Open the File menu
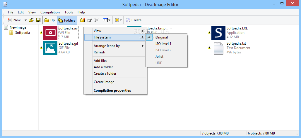 pyautogui.click(x=11, y=12)
